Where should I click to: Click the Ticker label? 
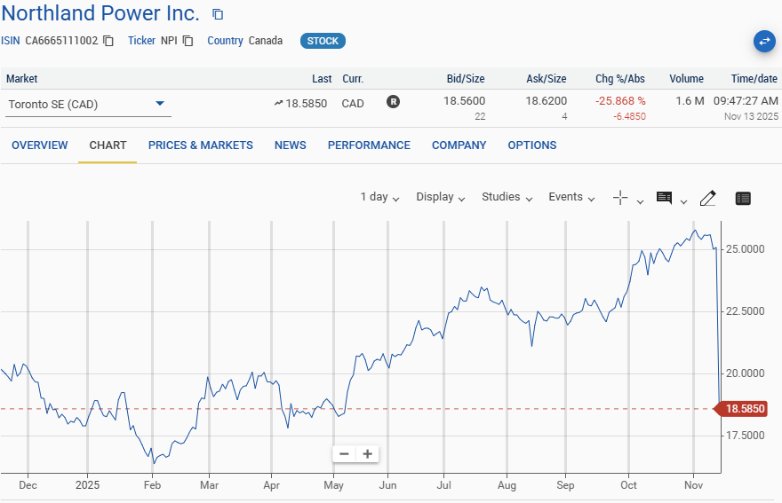click(x=141, y=41)
